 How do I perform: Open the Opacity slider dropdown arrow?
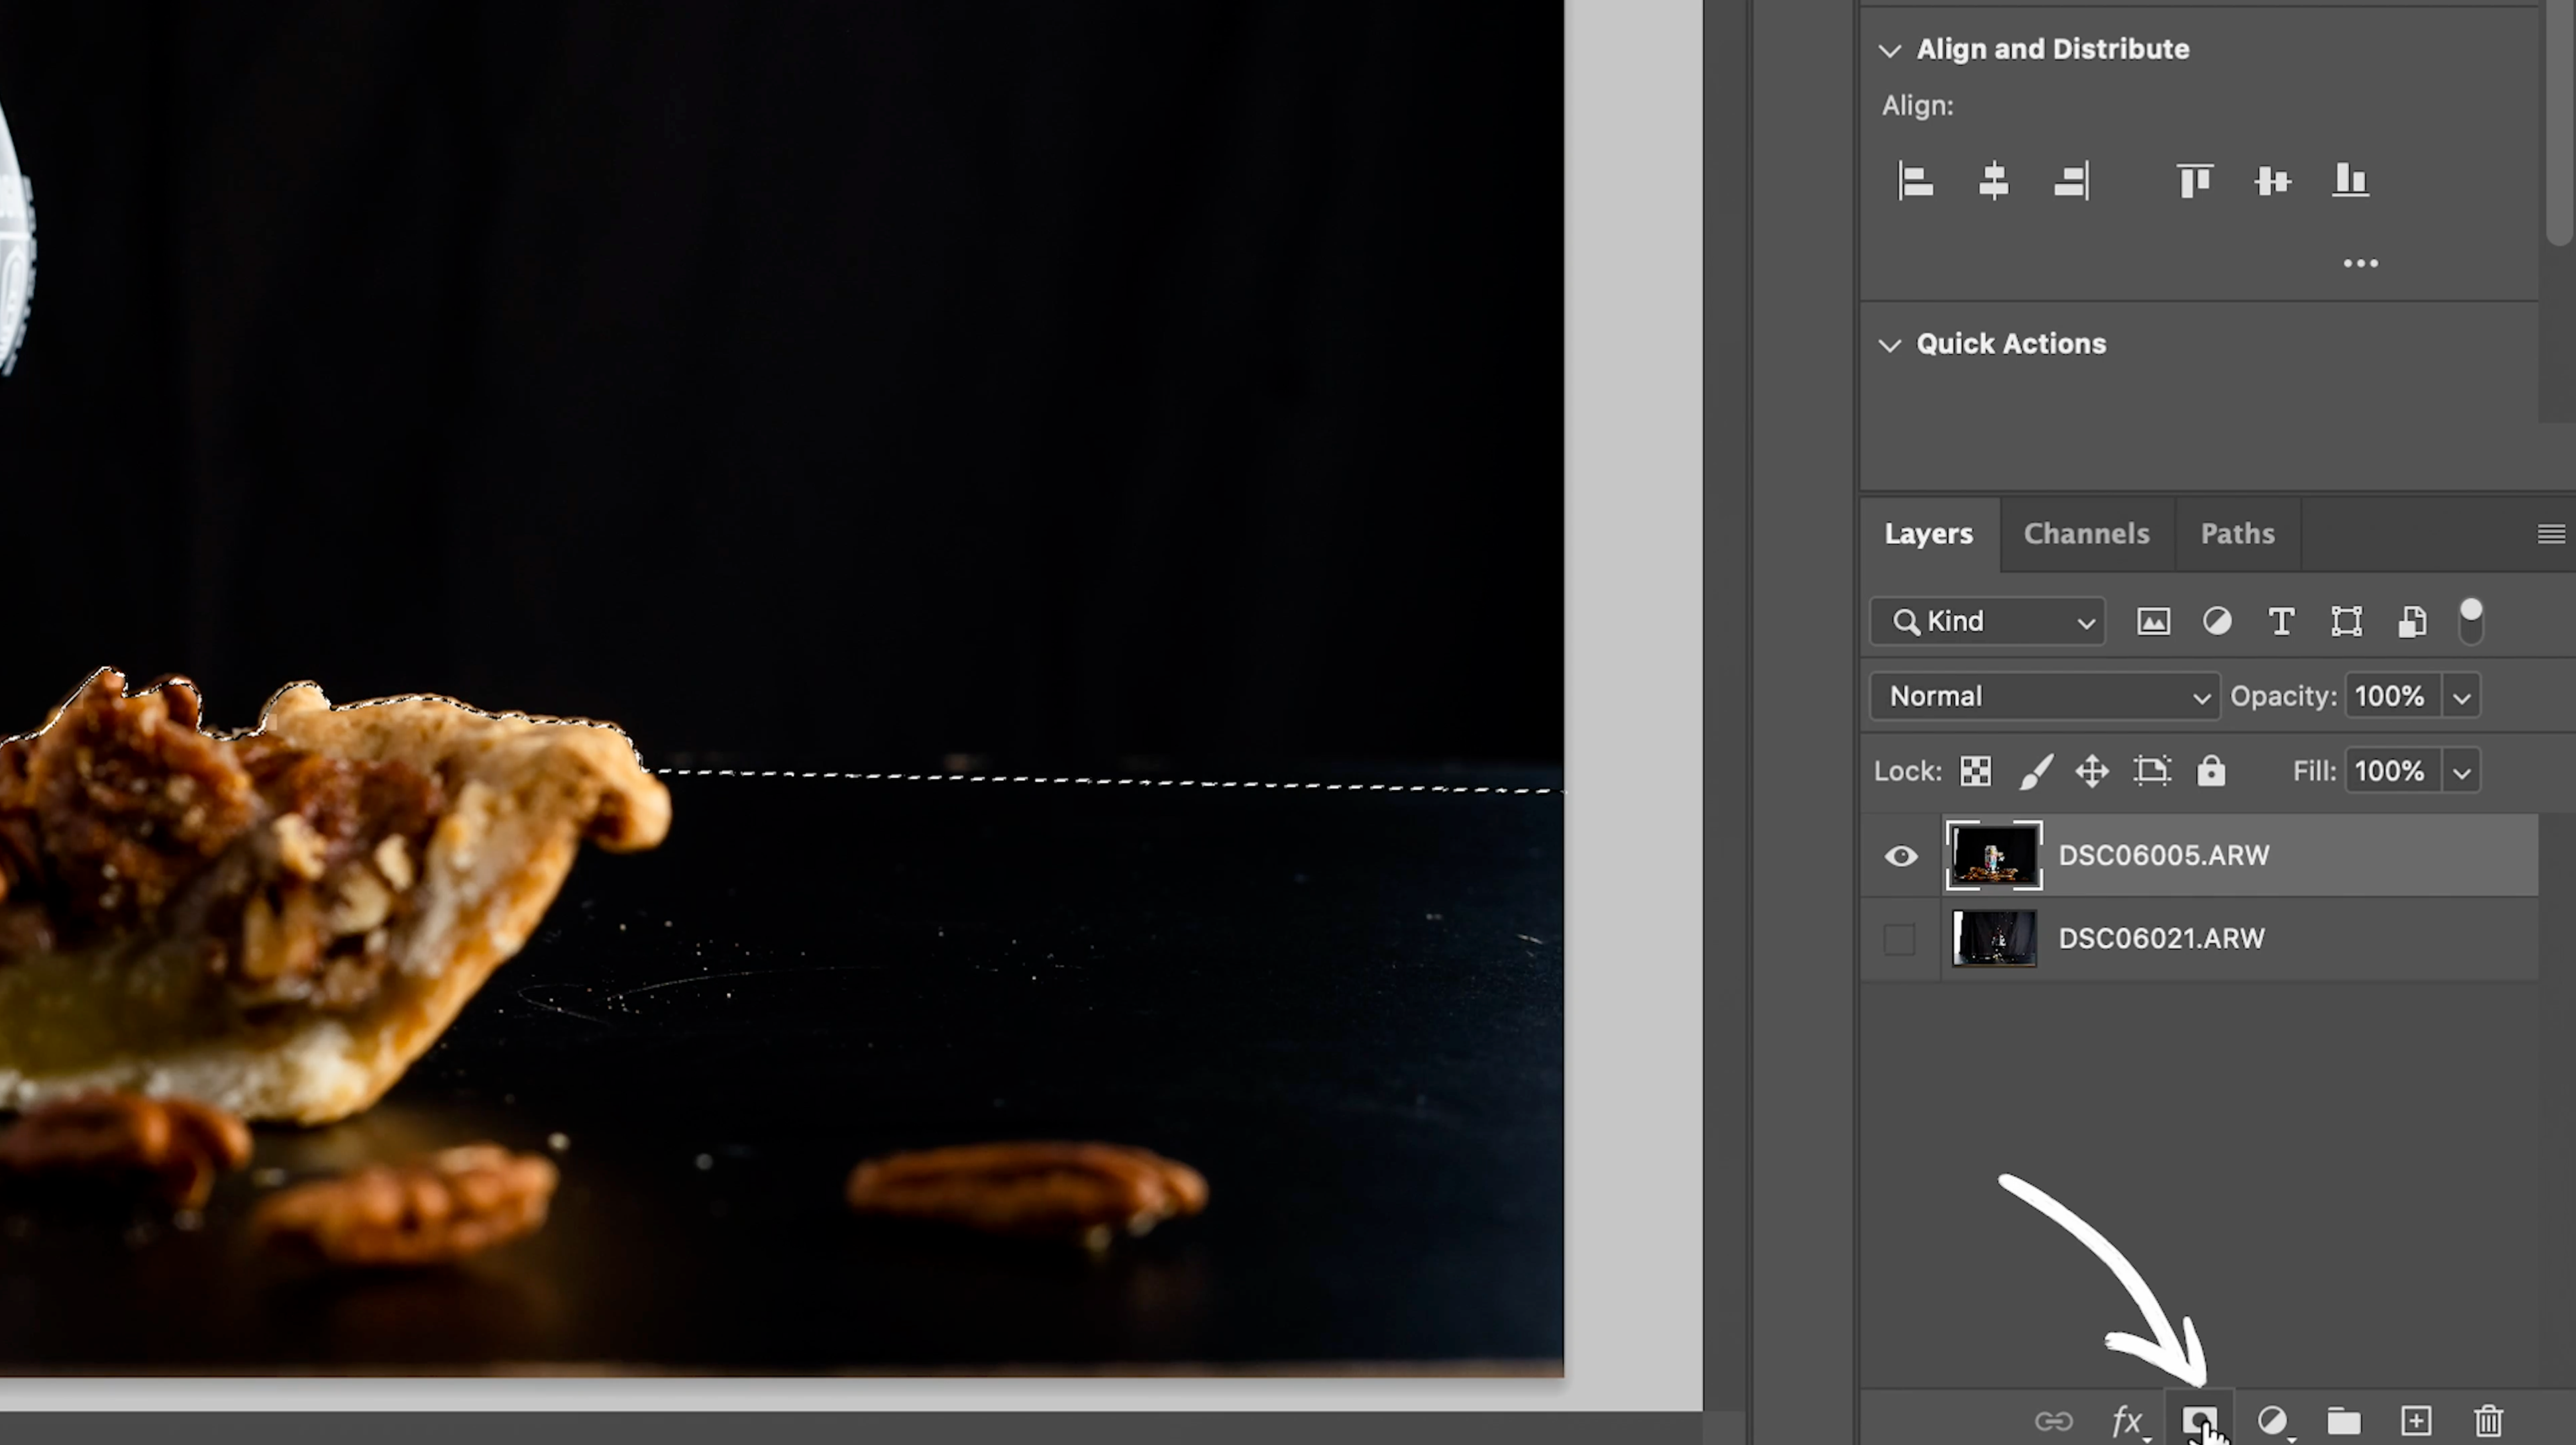point(2461,697)
